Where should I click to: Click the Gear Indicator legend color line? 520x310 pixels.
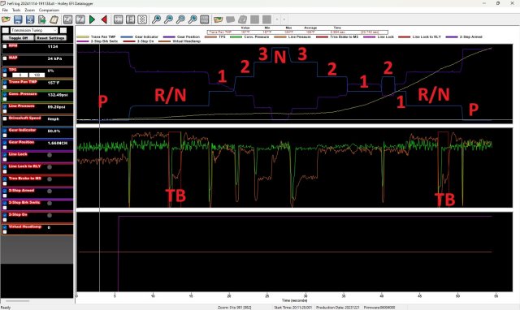[127, 37]
